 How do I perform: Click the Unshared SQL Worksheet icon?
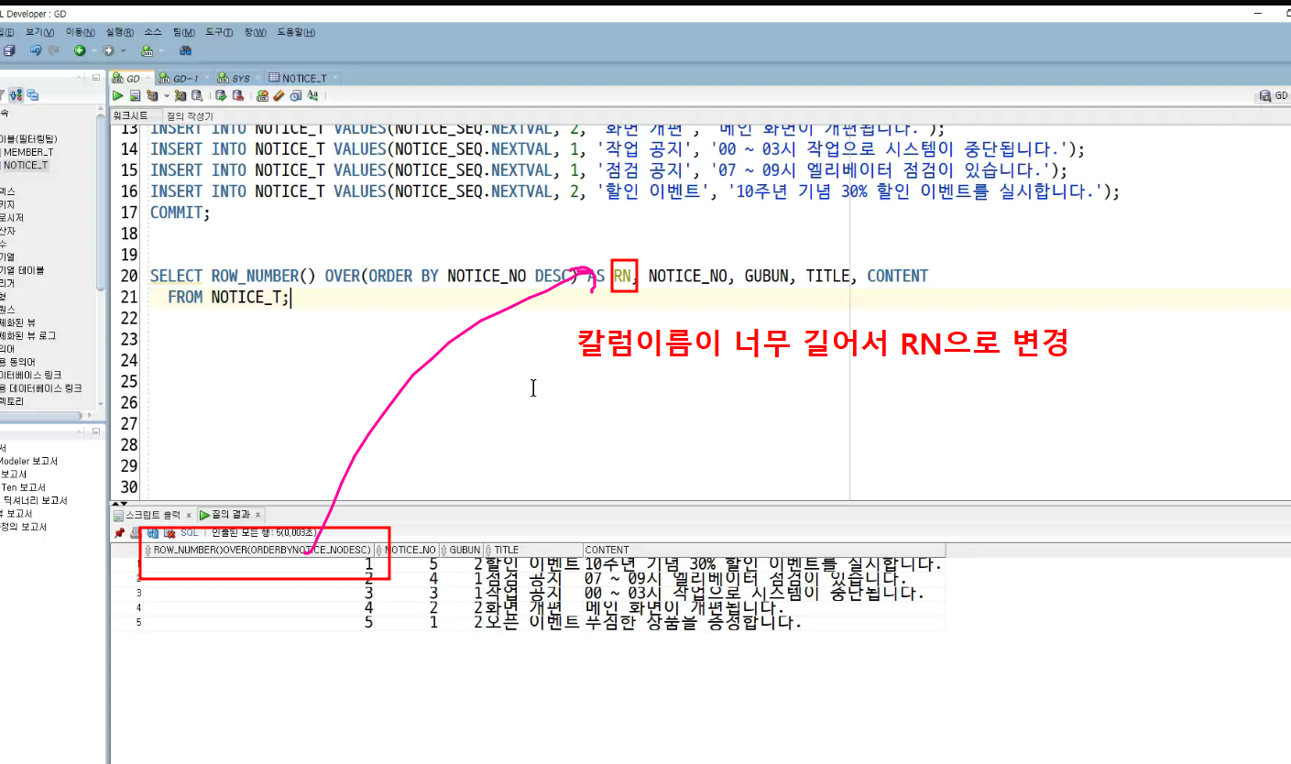(x=262, y=95)
